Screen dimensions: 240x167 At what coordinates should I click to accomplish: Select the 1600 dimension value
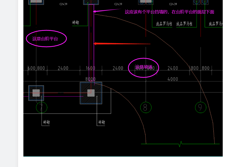click(90, 68)
